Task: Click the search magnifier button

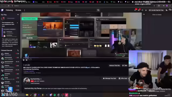Action: tap(98, 10)
